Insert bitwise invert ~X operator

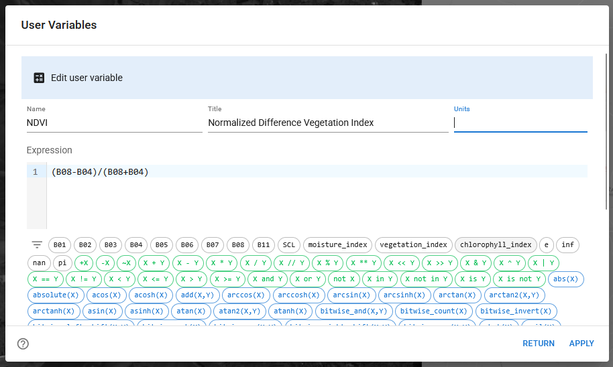[x=126, y=263]
